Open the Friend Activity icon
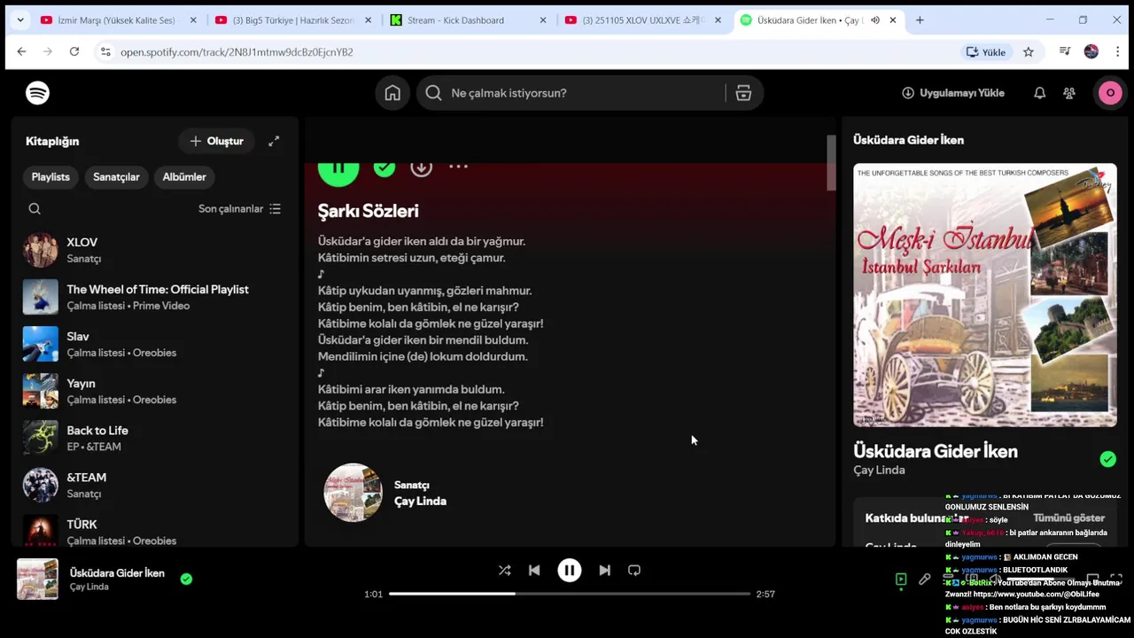The height and width of the screenshot is (638, 1134). 1069,93
